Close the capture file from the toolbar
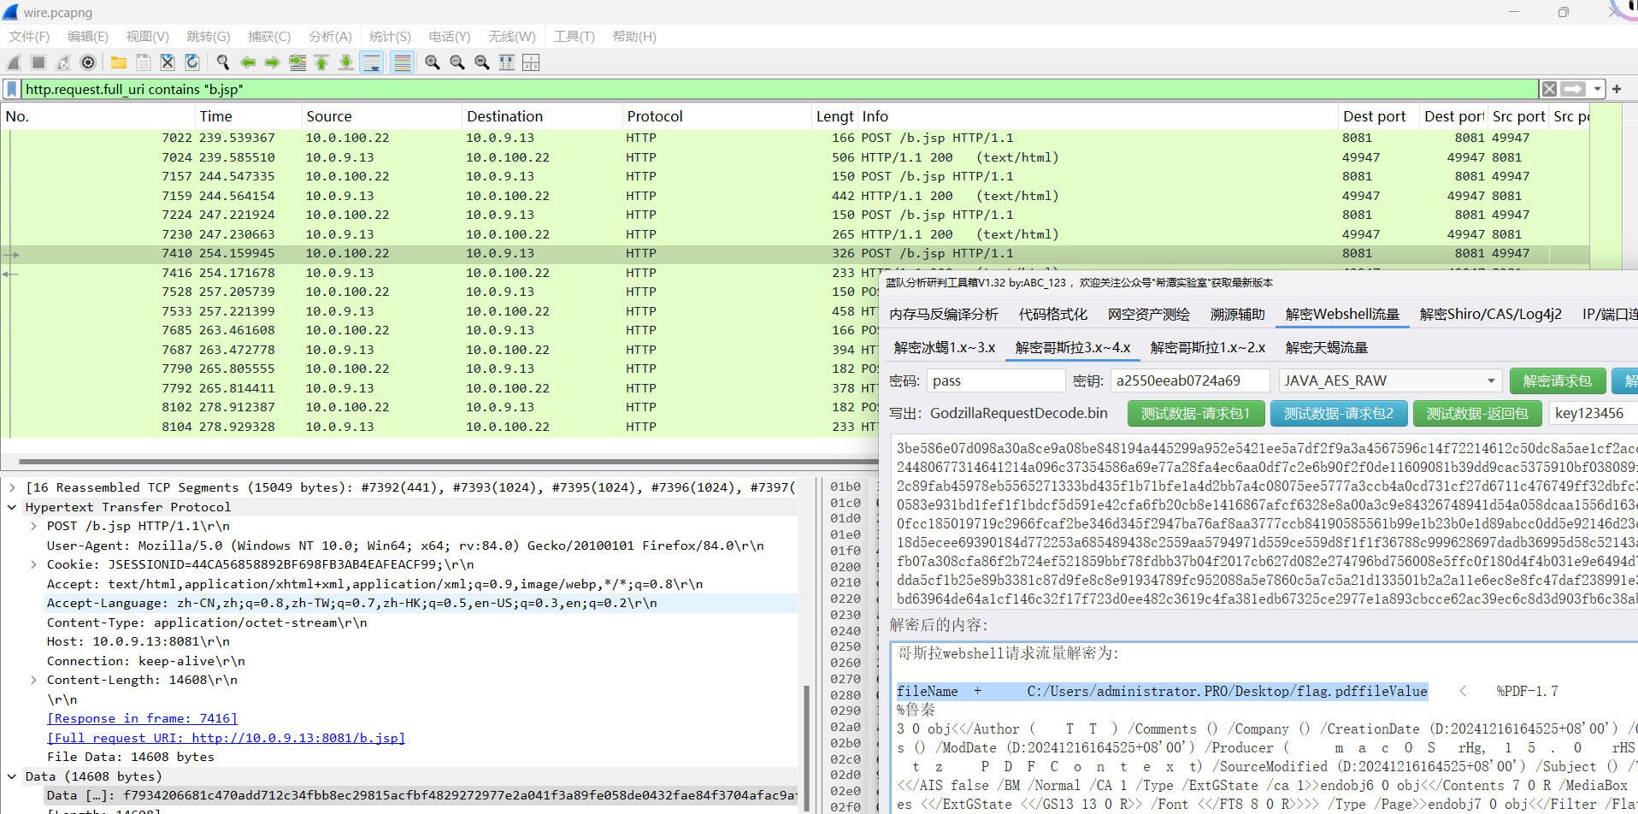The height and width of the screenshot is (814, 1638). [168, 62]
